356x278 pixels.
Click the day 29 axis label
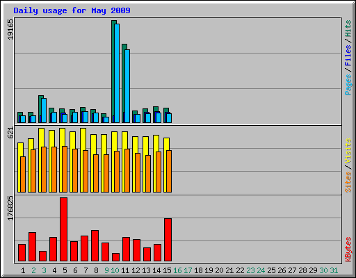click(x=313, y=270)
